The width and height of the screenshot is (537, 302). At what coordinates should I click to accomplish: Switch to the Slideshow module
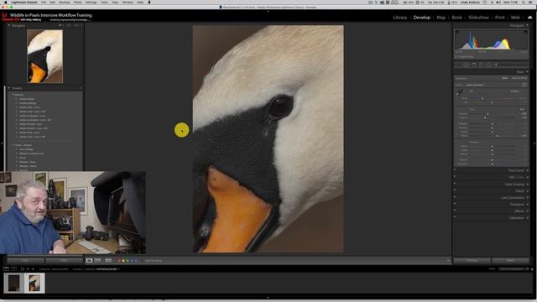coord(478,18)
